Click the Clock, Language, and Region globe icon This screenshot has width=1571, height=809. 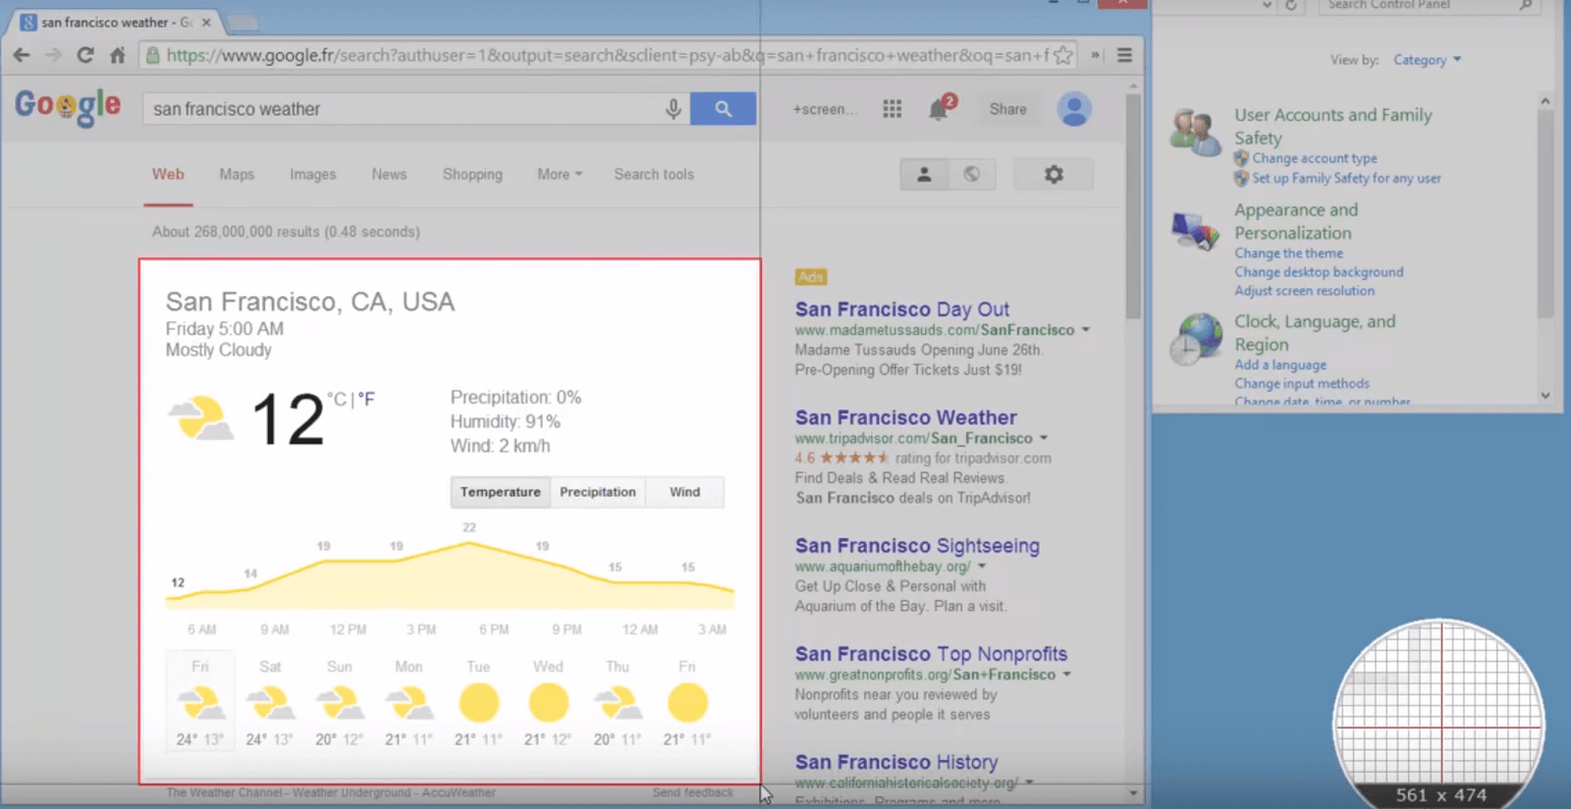[x=1195, y=340]
